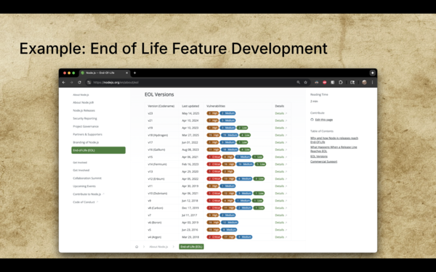Open Details for v18 (Hydrogen) row
The width and height of the screenshot is (436, 272).
tap(280, 135)
